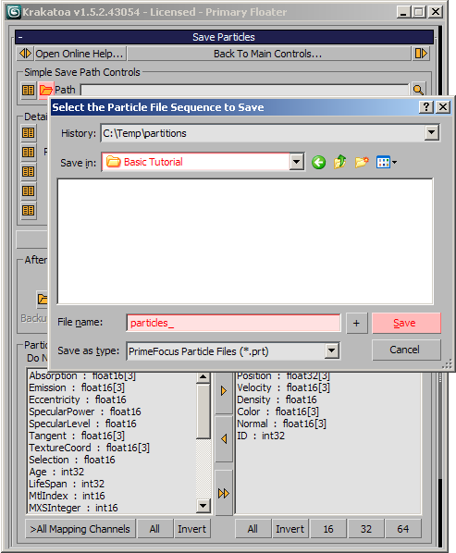Viewport: 456px width, 553px height.
Task: Click the grid options icon left of the Path folder icon
Action: click(x=29, y=90)
